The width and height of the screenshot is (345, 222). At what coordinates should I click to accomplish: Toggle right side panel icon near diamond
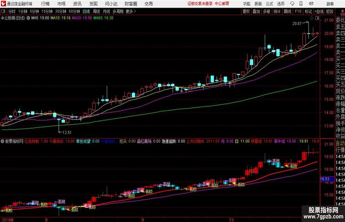317,18
